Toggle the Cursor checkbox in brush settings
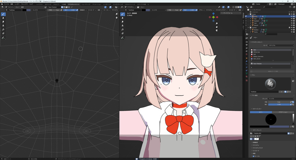The image size is (296, 160). pyautogui.click(x=253, y=156)
